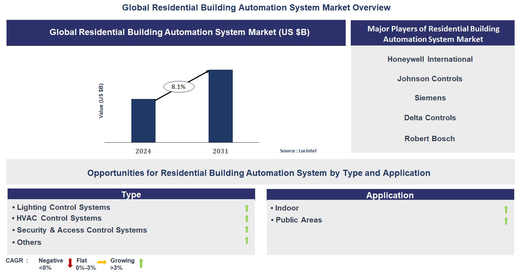This screenshot has width=520, height=277.
Task: Click the green arrow in the Indoor row
Action: tap(506, 209)
